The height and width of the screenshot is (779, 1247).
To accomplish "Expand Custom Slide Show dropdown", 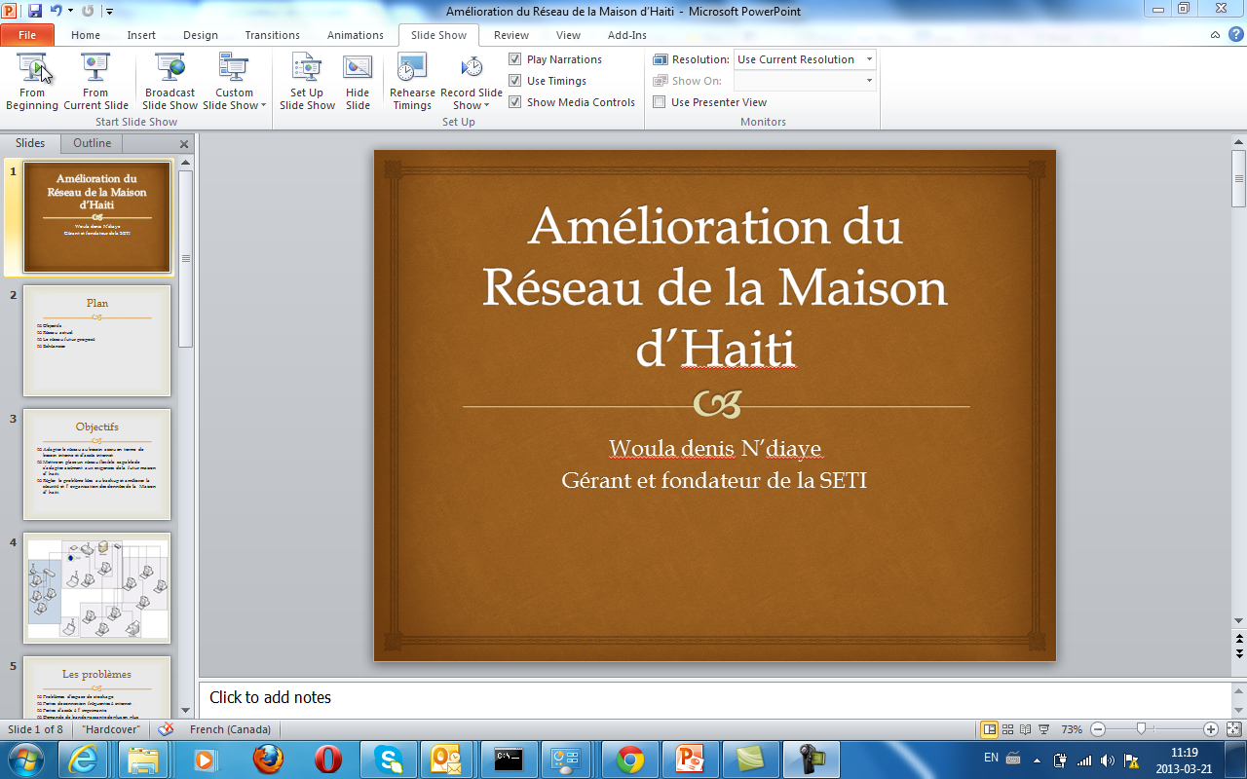I will pyautogui.click(x=235, y=82).
